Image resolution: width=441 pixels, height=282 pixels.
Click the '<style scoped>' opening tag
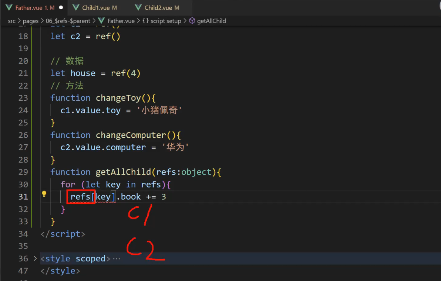pyautogui.click(x=75, y=259)
